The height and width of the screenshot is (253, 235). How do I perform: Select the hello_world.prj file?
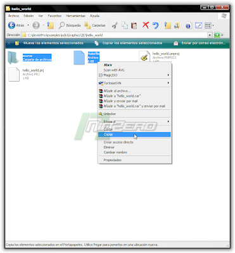[x=26, y=74]
